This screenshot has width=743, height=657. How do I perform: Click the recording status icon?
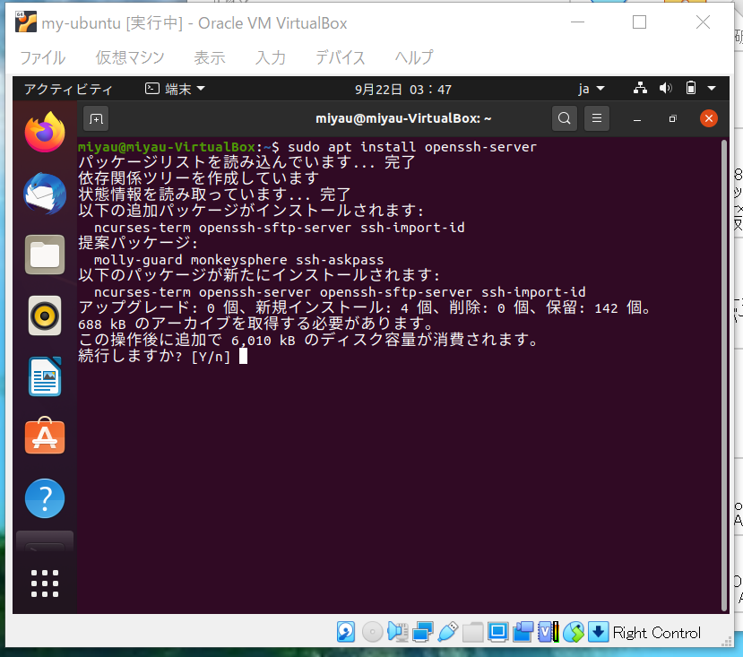click(x=523, y=632)
